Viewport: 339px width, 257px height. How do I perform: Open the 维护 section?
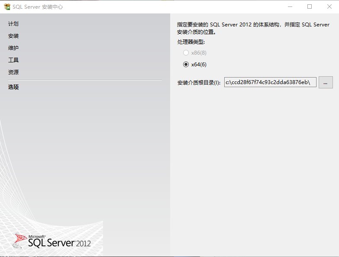(x=13, y=48)
